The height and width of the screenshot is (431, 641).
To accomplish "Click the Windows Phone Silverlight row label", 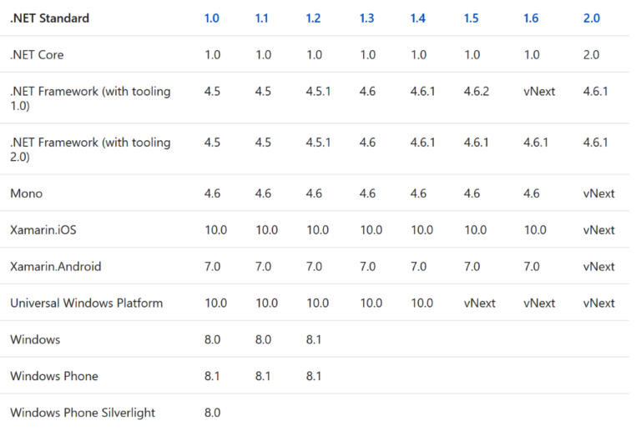I will [83, 413].
